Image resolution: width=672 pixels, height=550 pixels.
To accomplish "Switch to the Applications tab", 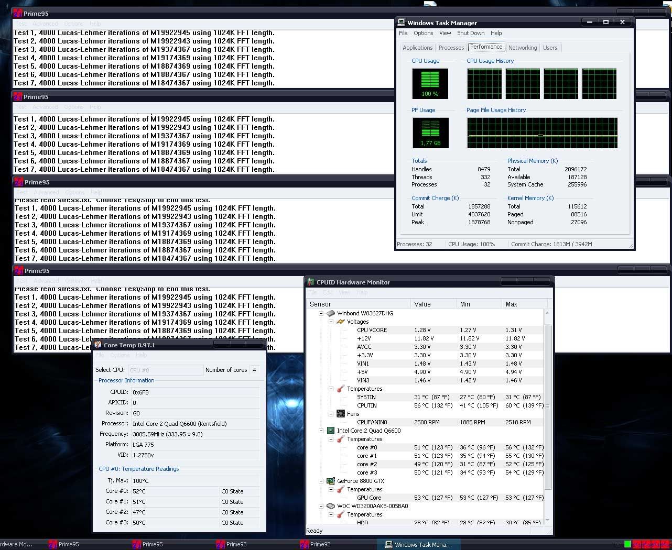I will 417,48.
